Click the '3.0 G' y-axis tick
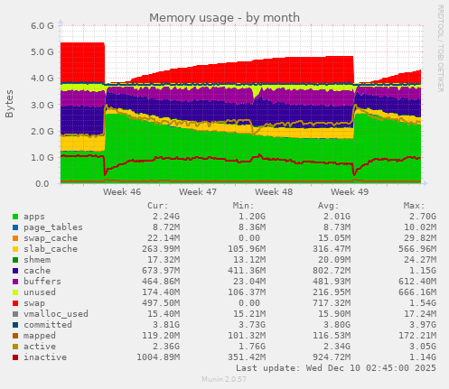This screenshot has width=449, height=389. tap(42, 105)
